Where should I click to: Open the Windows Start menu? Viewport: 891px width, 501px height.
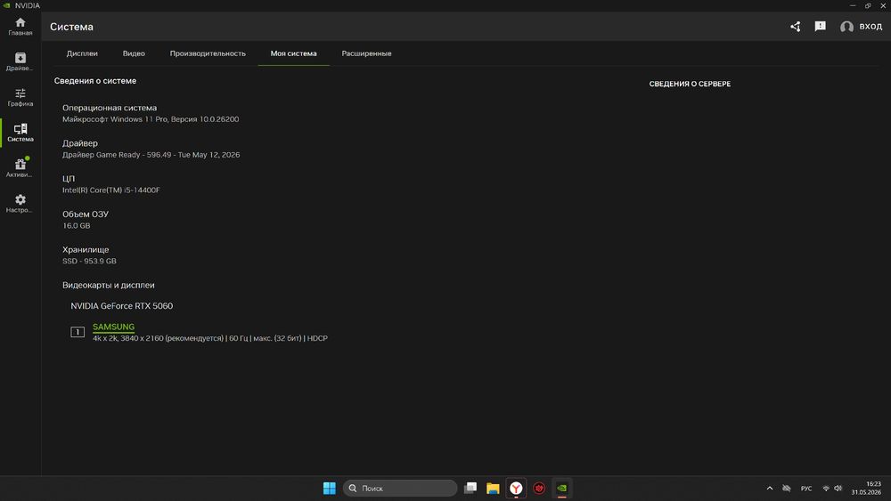pos(329,488)
